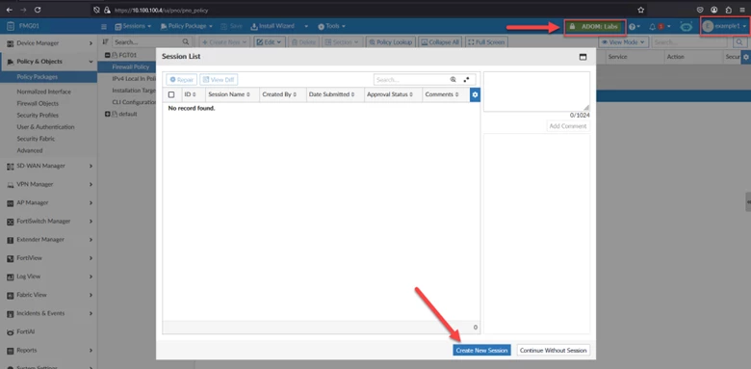Click the FortiAI assistant icon in header
The width and height of the screenshot is (751, 369).
686,27
